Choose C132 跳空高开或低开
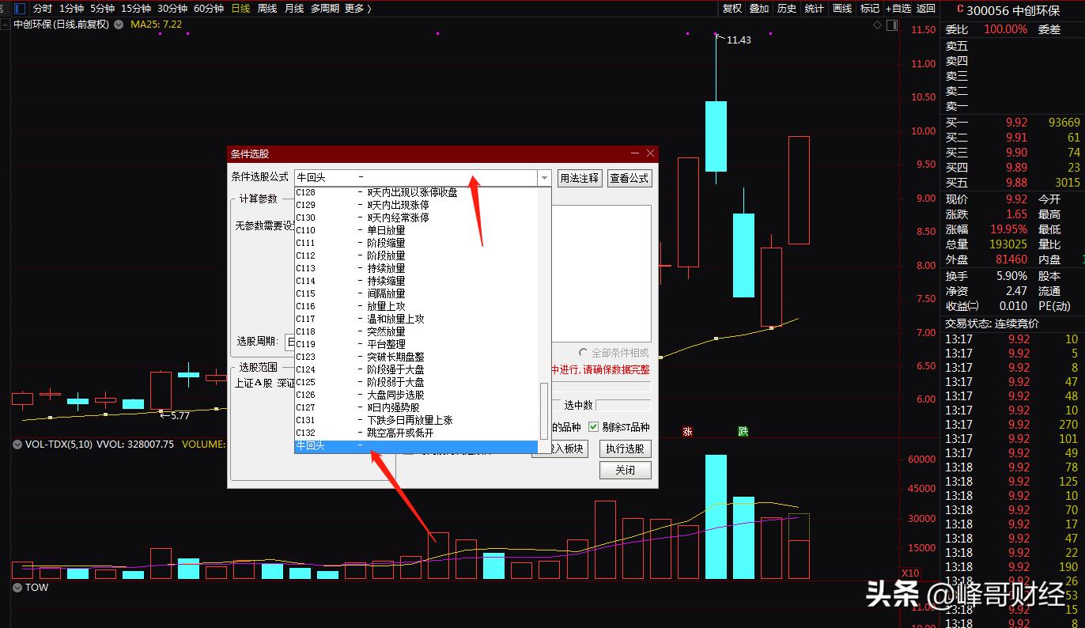This screenshot has width=1085, height=628. (x=416, y=433)
